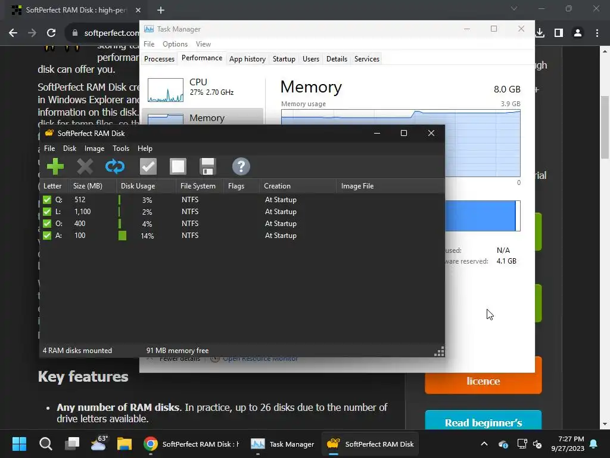Open a new Chrome tab with plus
610x458 pixels.
(161, 10)
